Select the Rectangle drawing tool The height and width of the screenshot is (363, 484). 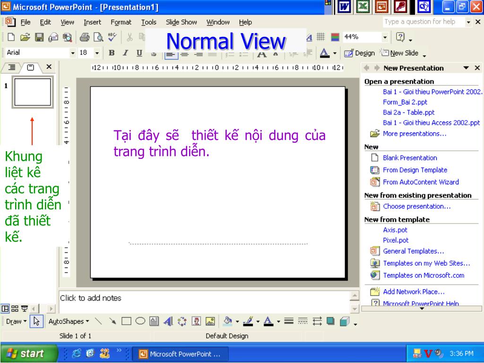126,321
